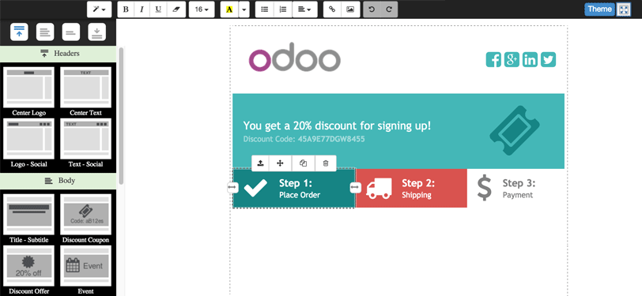Select the dollar sign icon in Step 3

[484, 188]
